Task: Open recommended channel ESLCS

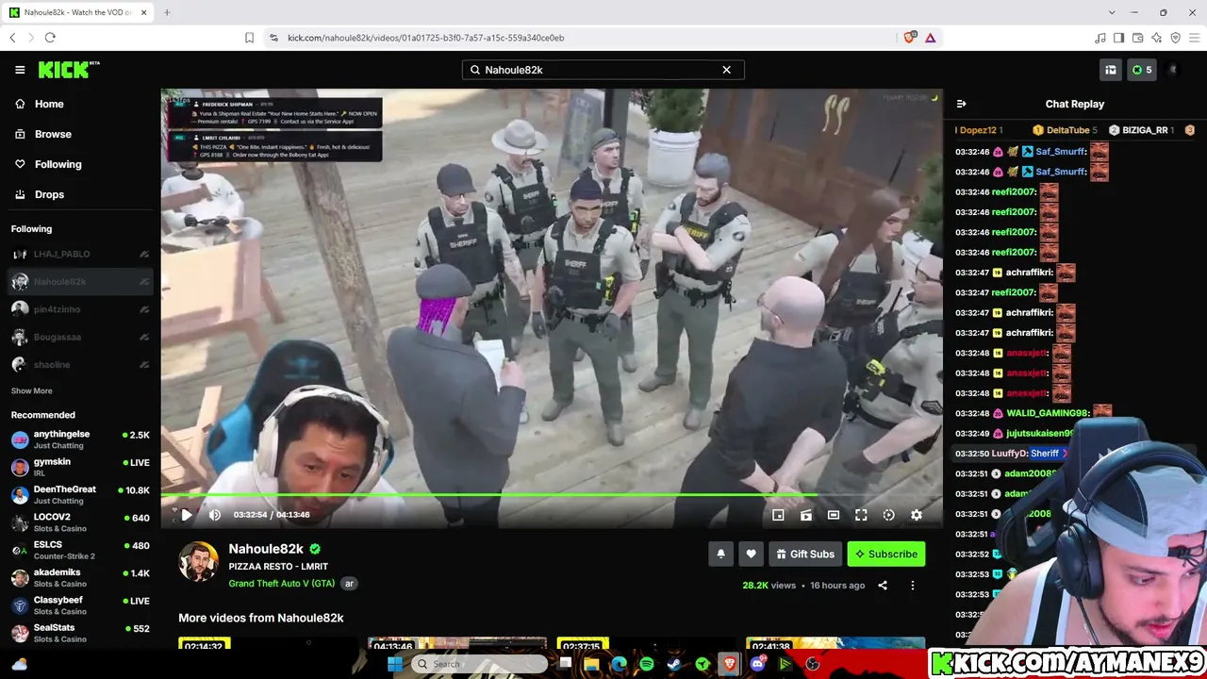Action: point(80,550)
